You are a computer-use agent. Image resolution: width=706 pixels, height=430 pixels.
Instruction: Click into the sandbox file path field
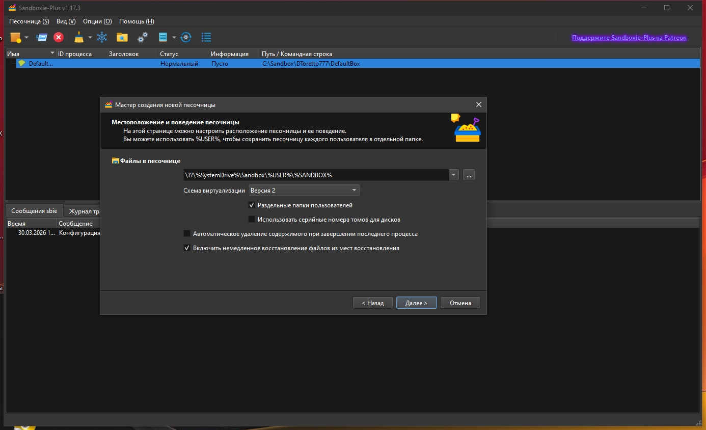click(315, 175)
